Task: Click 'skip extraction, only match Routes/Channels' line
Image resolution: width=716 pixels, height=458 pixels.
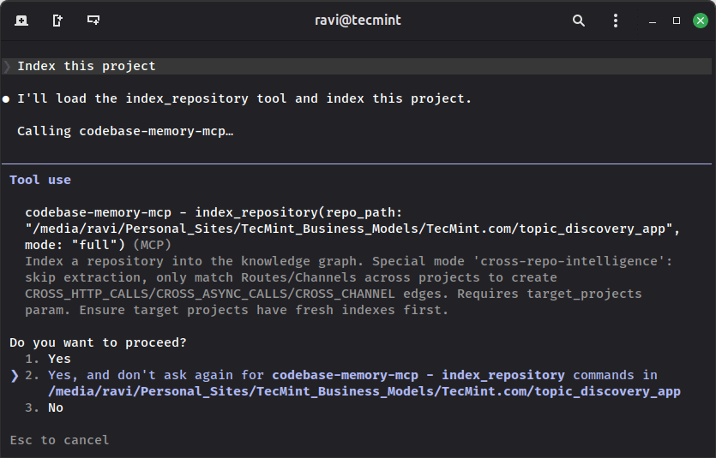Action: [291, 277]
